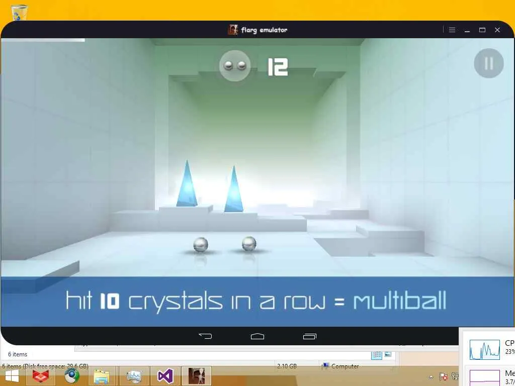
Task: Minimize the flarg emulator window
Action: click(467, 30)
